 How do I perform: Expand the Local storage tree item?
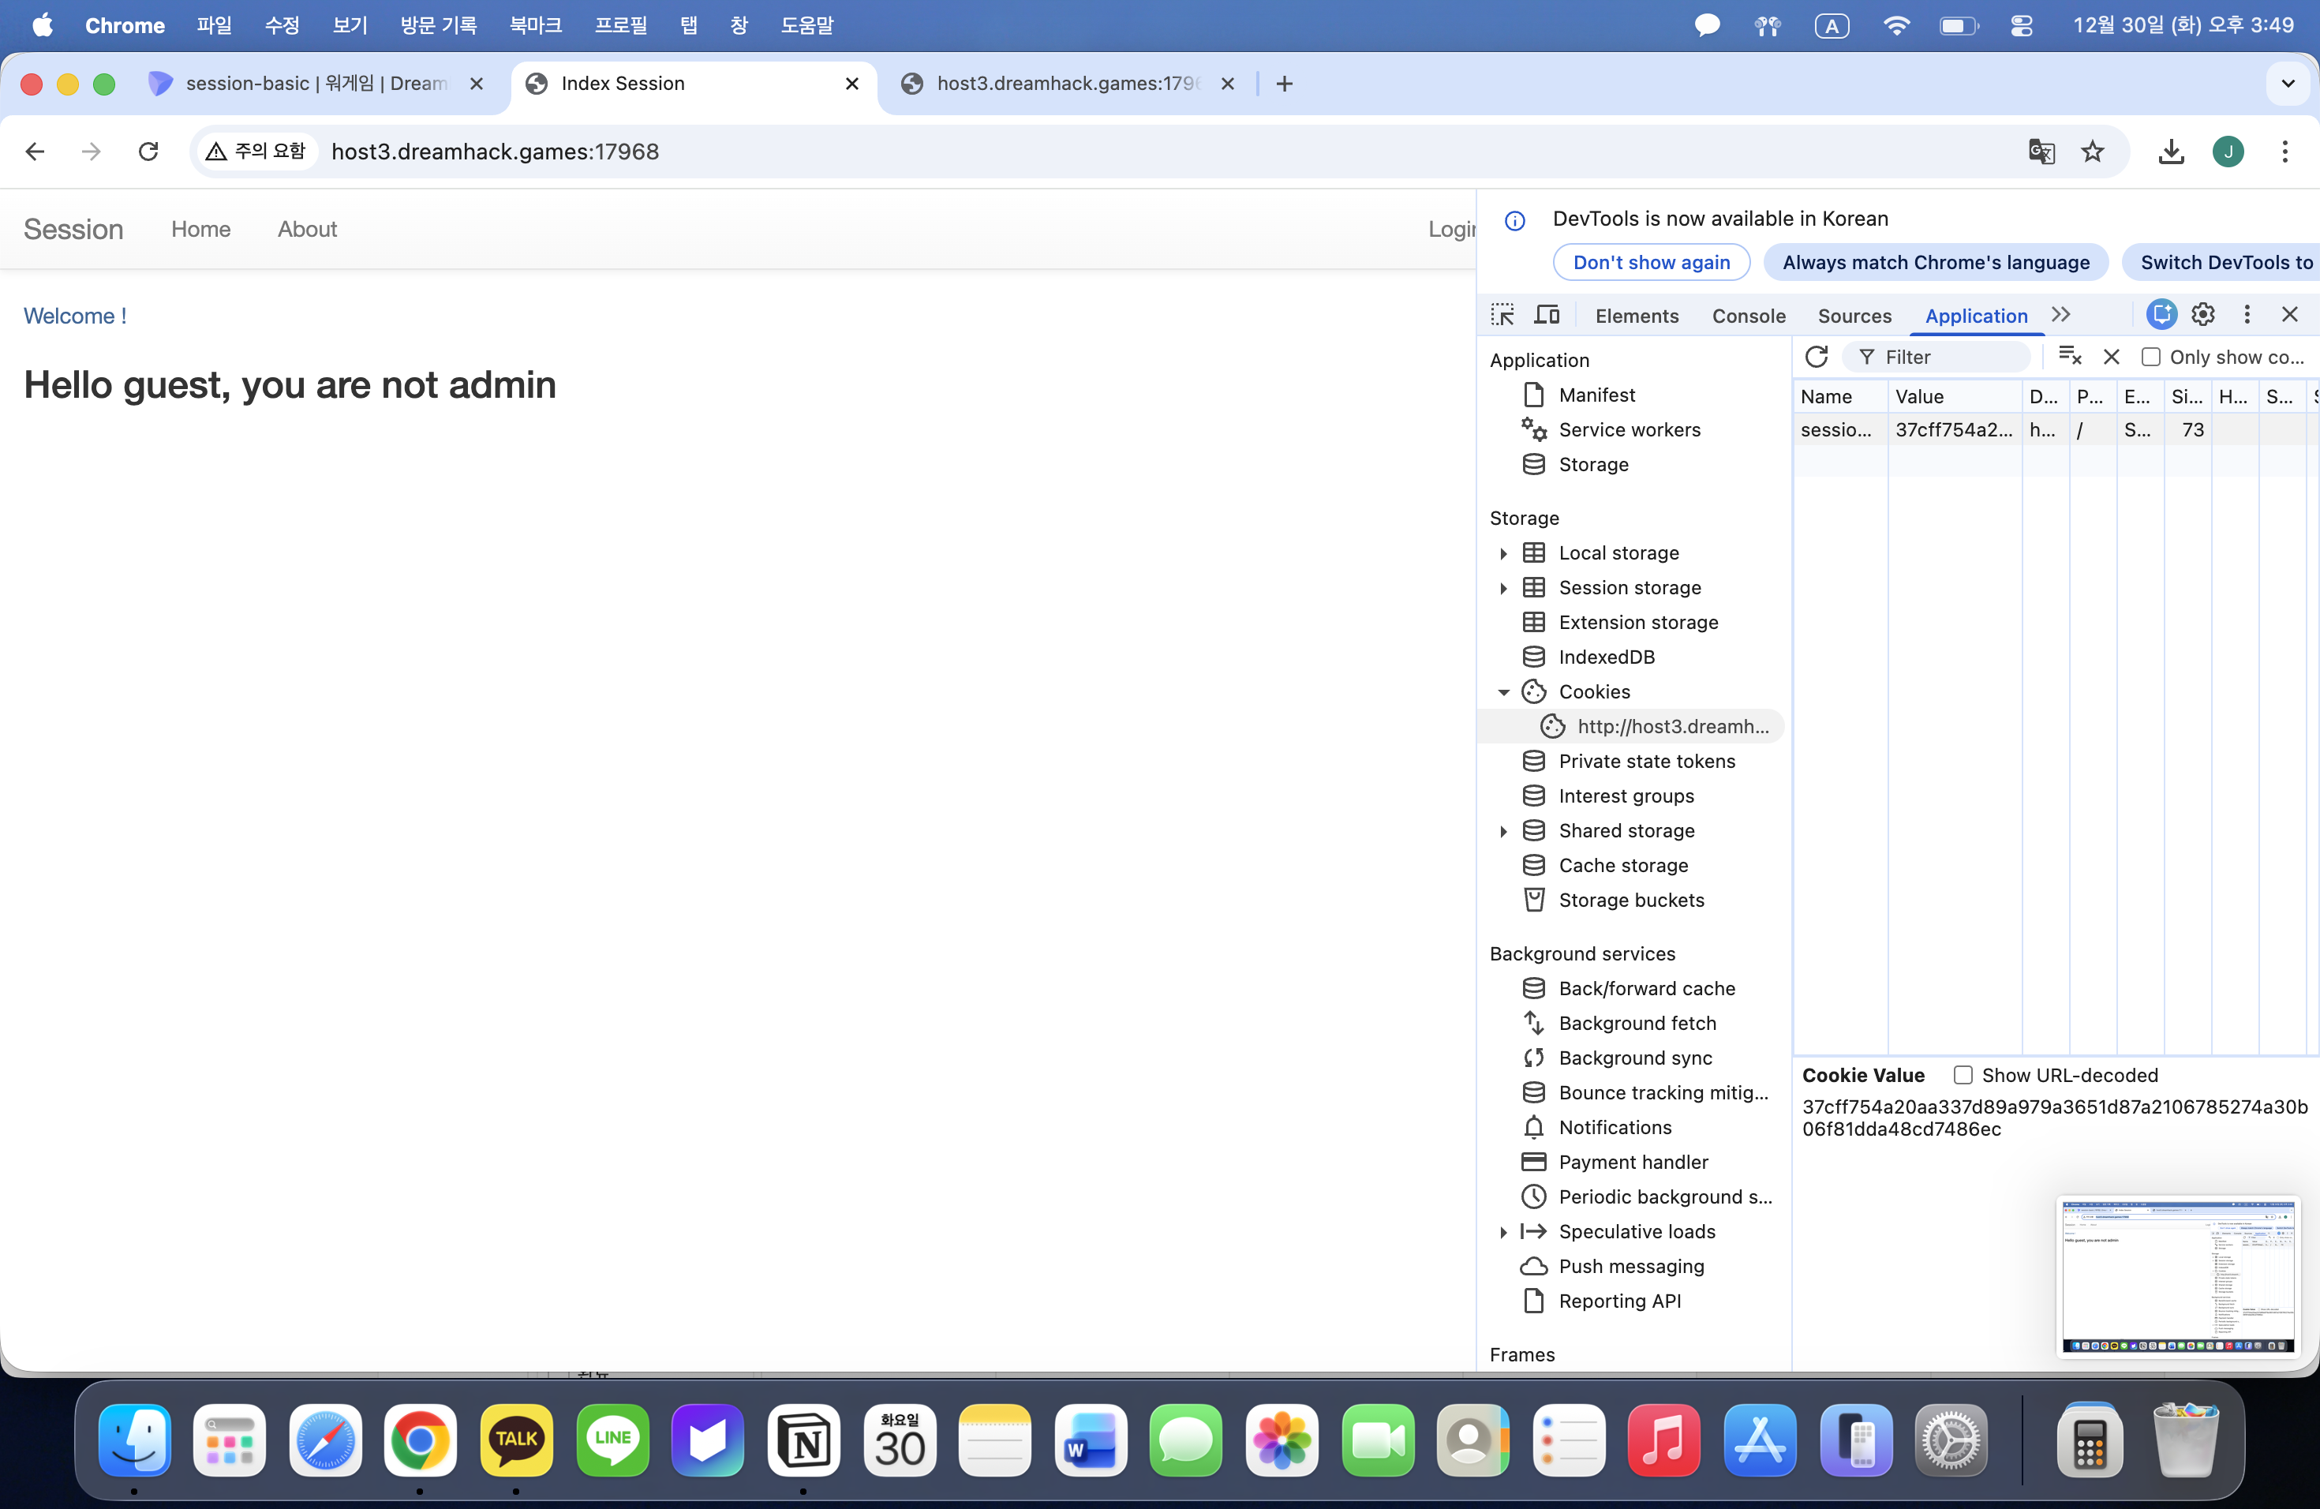pyautogui.click(x=1503, y=552)
